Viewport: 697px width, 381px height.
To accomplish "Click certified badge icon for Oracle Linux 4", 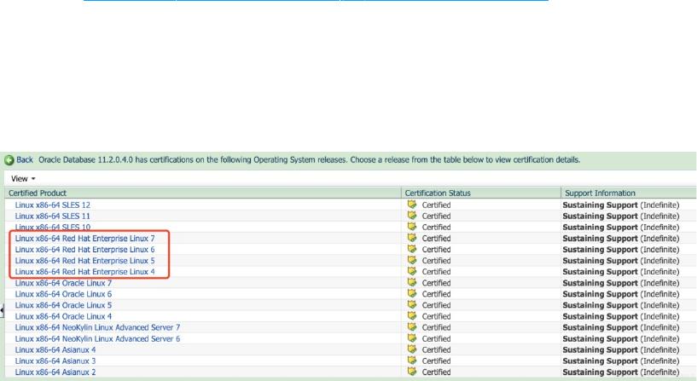I will tap(412, 315).
